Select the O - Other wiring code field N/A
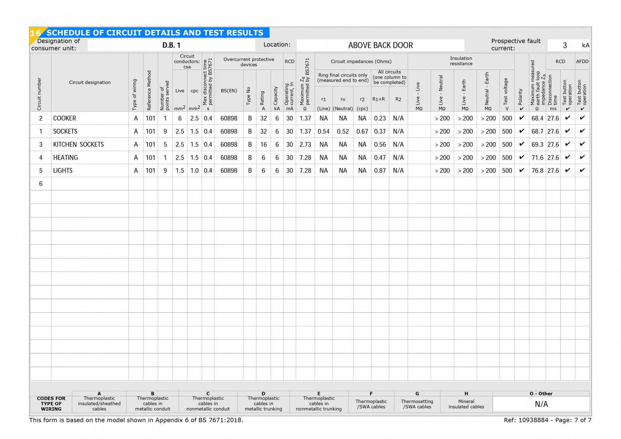The width and height of the screenshot is (621, 439). pos(541,404)
